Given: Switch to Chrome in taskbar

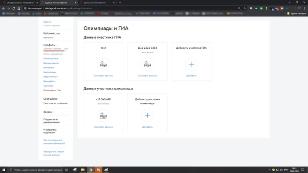Looking at the screenshot, I should coord(91,170).
